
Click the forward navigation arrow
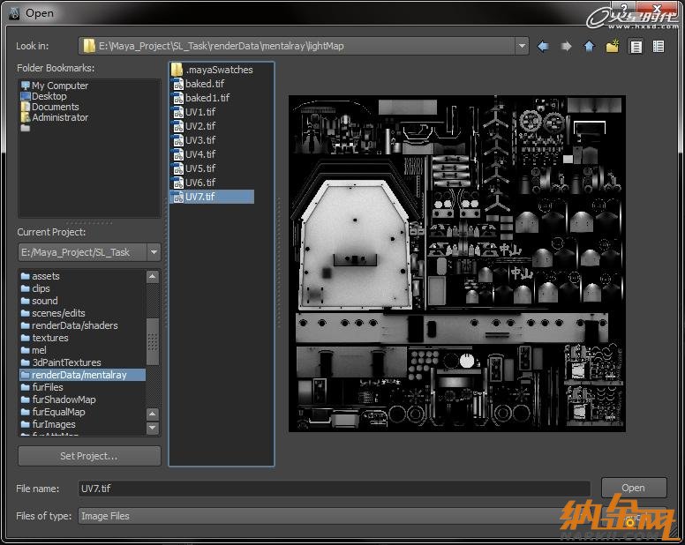click(x=566, y=46)
